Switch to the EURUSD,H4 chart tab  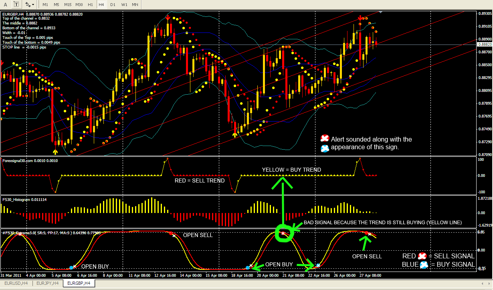tap(16, 284)
